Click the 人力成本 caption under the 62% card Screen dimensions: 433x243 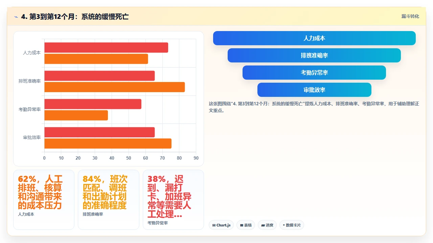pos(26,214)
